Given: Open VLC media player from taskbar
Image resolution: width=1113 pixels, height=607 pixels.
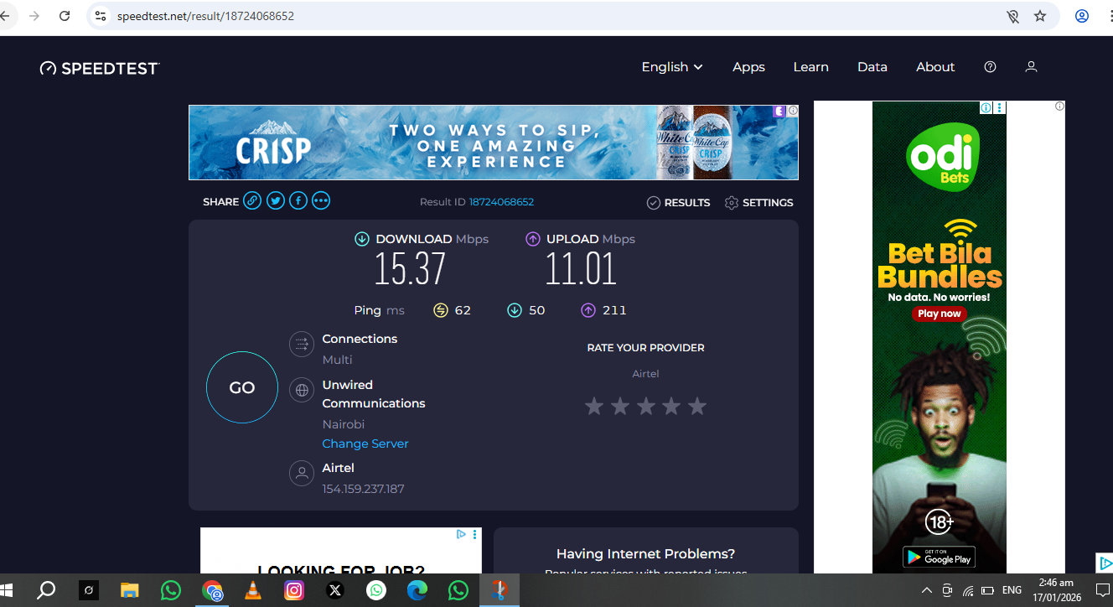Looking at the screenshot, I should [252, 590].
